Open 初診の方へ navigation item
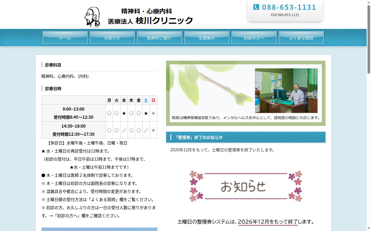Viewport: 371px width, 231px height. click(254, 38)
